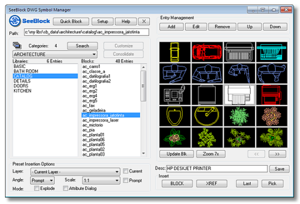This screenshot has height=204, width=300.
Task: Click the scroll down arrow of blocks list
Action: [143, 153]
